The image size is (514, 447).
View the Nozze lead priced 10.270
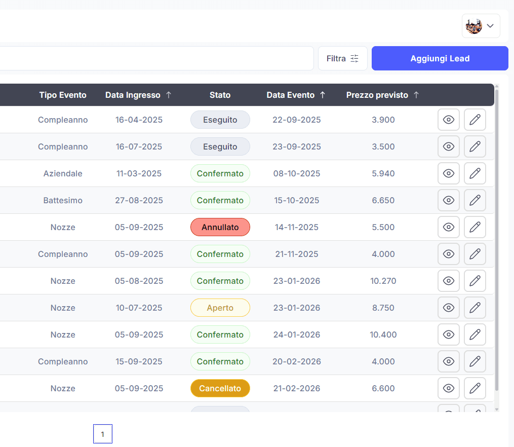pyautogui.click(x=449, y=281)
